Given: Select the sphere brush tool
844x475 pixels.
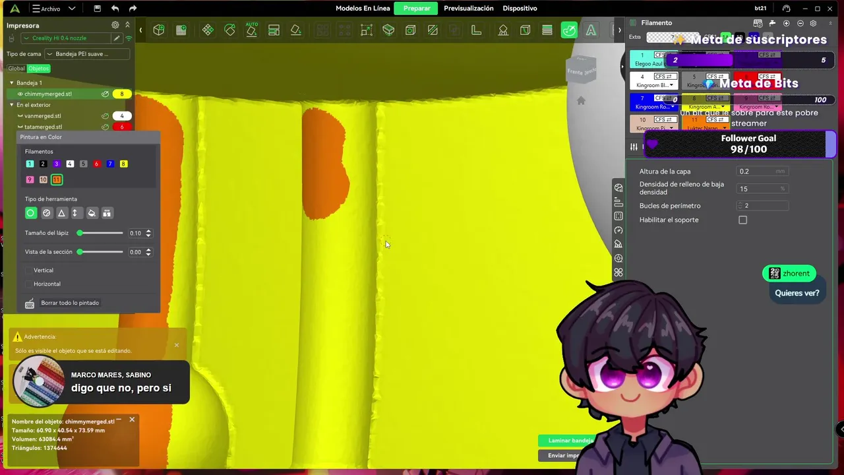Looking at the screenshot, I should pyautogui.click(x=46, y=213).
